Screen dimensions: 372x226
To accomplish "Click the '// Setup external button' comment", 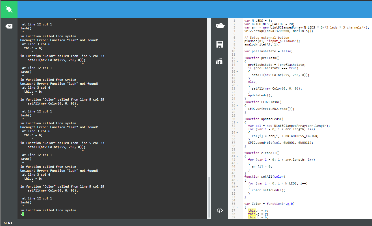I will tap(267, 38).
